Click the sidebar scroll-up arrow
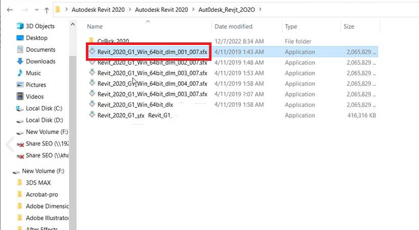This screenshot has height=230, width=419. pos(73,25)
